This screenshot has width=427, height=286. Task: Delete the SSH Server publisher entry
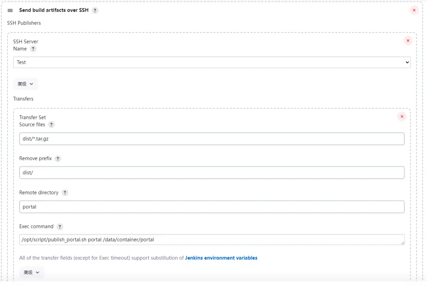(x=408, y=41)
